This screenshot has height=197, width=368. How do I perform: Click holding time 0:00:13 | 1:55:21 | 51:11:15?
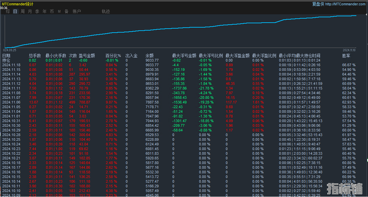[x=301, y=88]
